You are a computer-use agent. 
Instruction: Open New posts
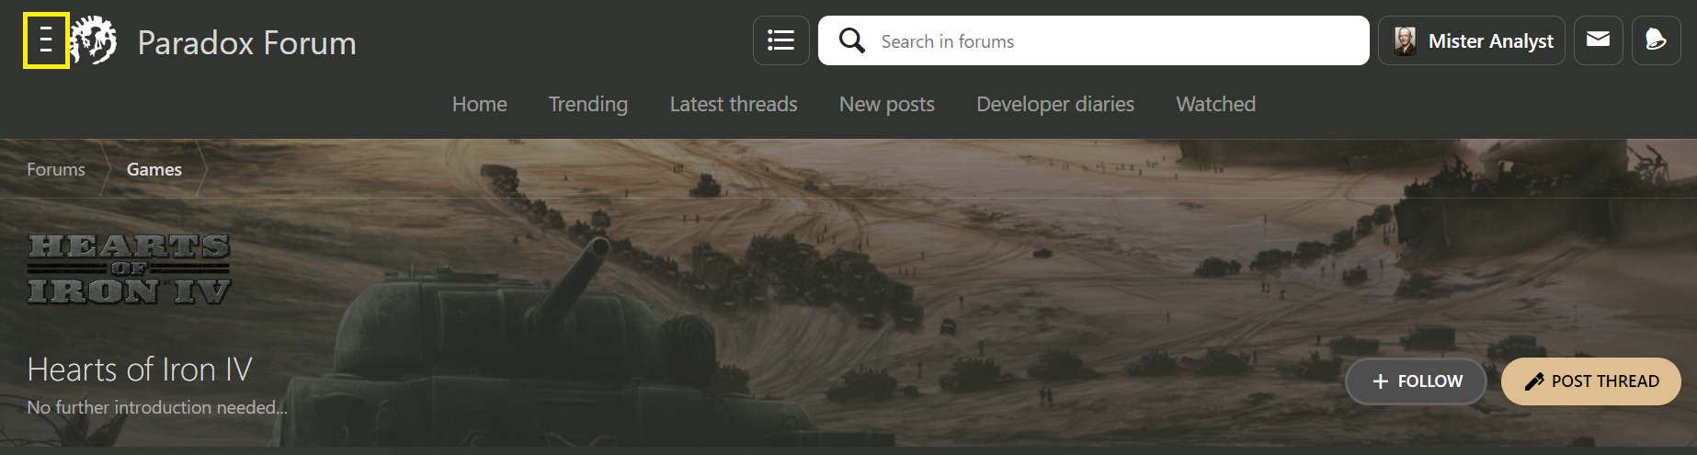(887, 104)
